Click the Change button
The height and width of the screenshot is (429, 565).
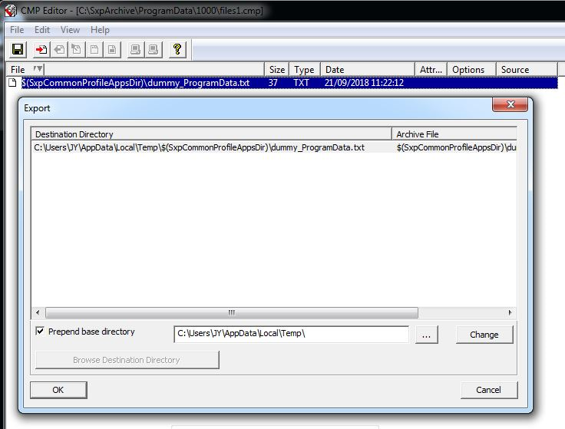tap(484, 335)
